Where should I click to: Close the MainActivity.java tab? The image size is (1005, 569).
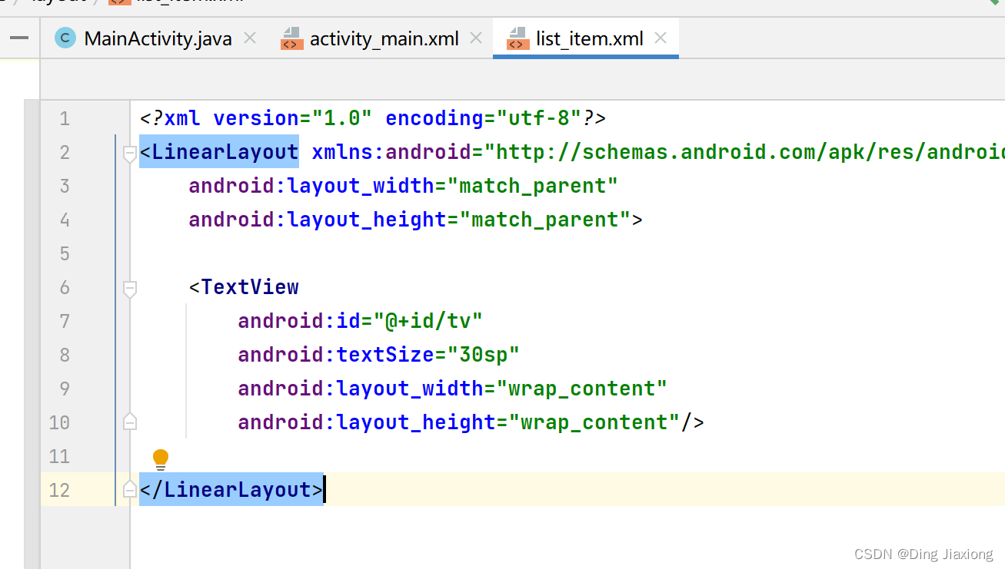click(x=249, y=38)
